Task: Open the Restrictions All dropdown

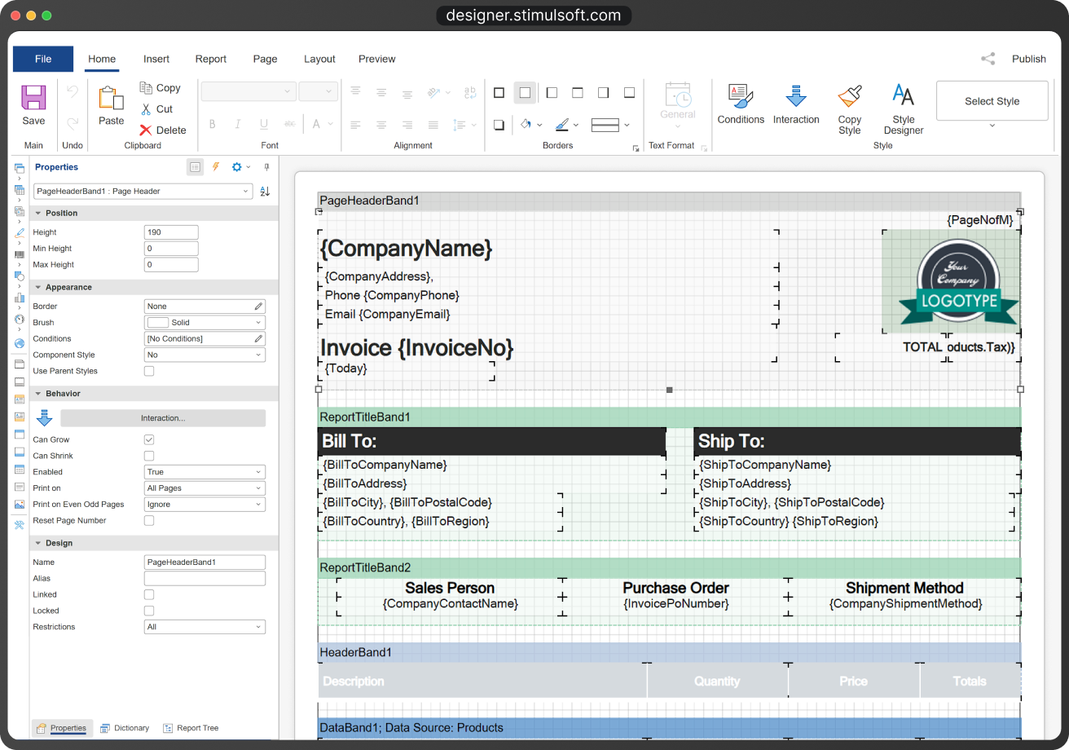Action: 205,627
